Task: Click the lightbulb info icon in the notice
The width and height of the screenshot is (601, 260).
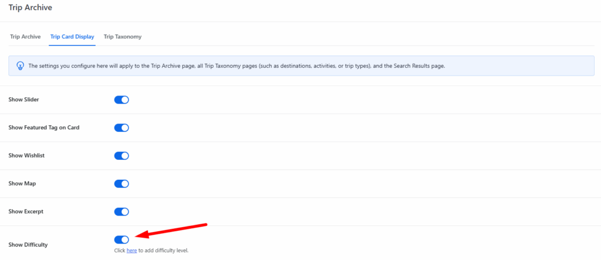Action: 20,66
